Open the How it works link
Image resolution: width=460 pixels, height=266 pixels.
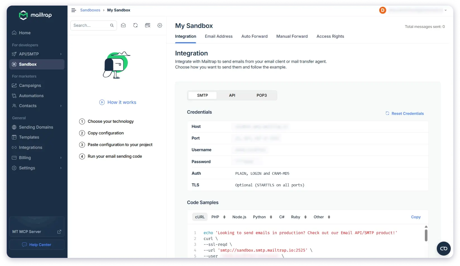pos(122,102)
